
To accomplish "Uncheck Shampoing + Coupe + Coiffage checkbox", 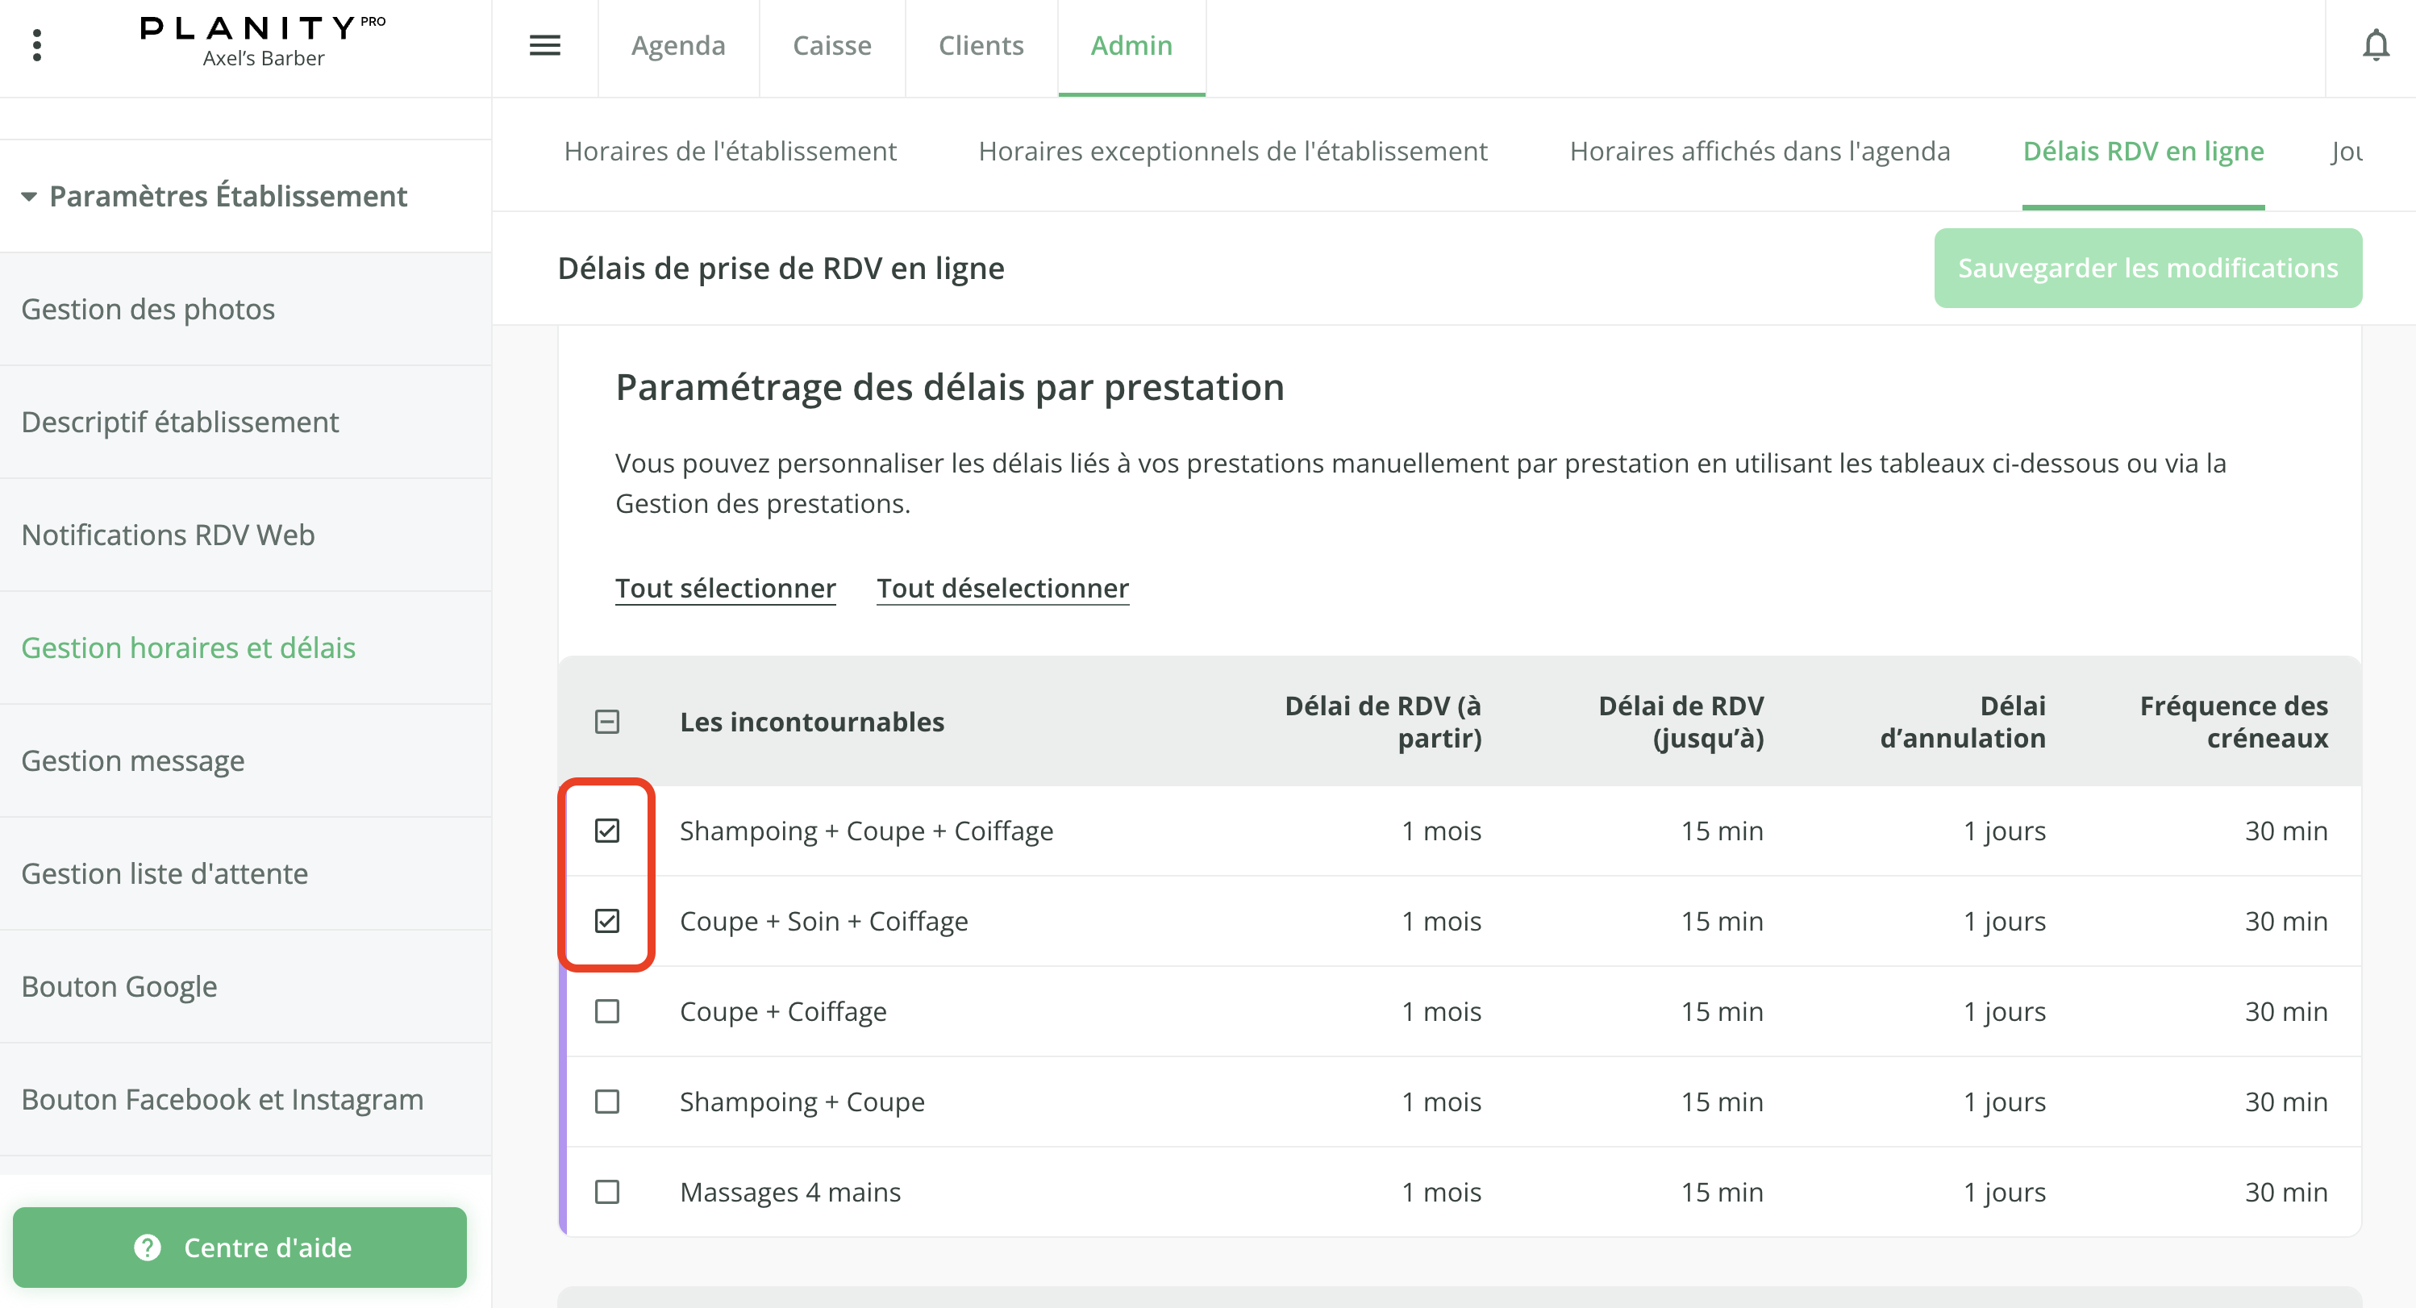I will (606, 831).
